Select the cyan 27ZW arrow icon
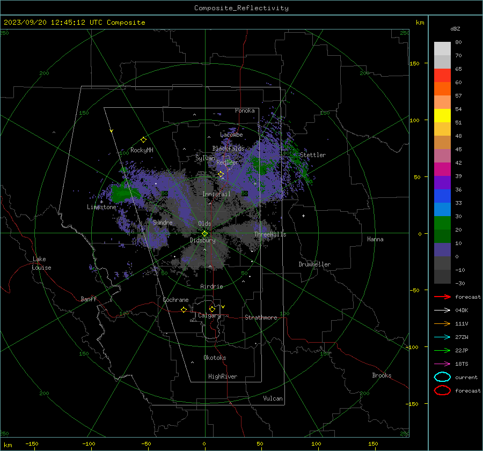 442,337
